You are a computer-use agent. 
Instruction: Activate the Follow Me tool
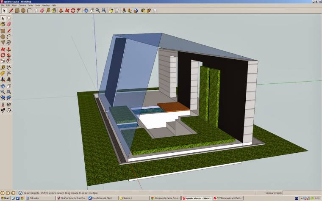point(9,55)
